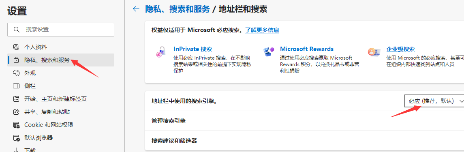This screenshot has width=464, height=152.
Task: Click the magnifier icon in settings search
Action: (x=16, y=29)
